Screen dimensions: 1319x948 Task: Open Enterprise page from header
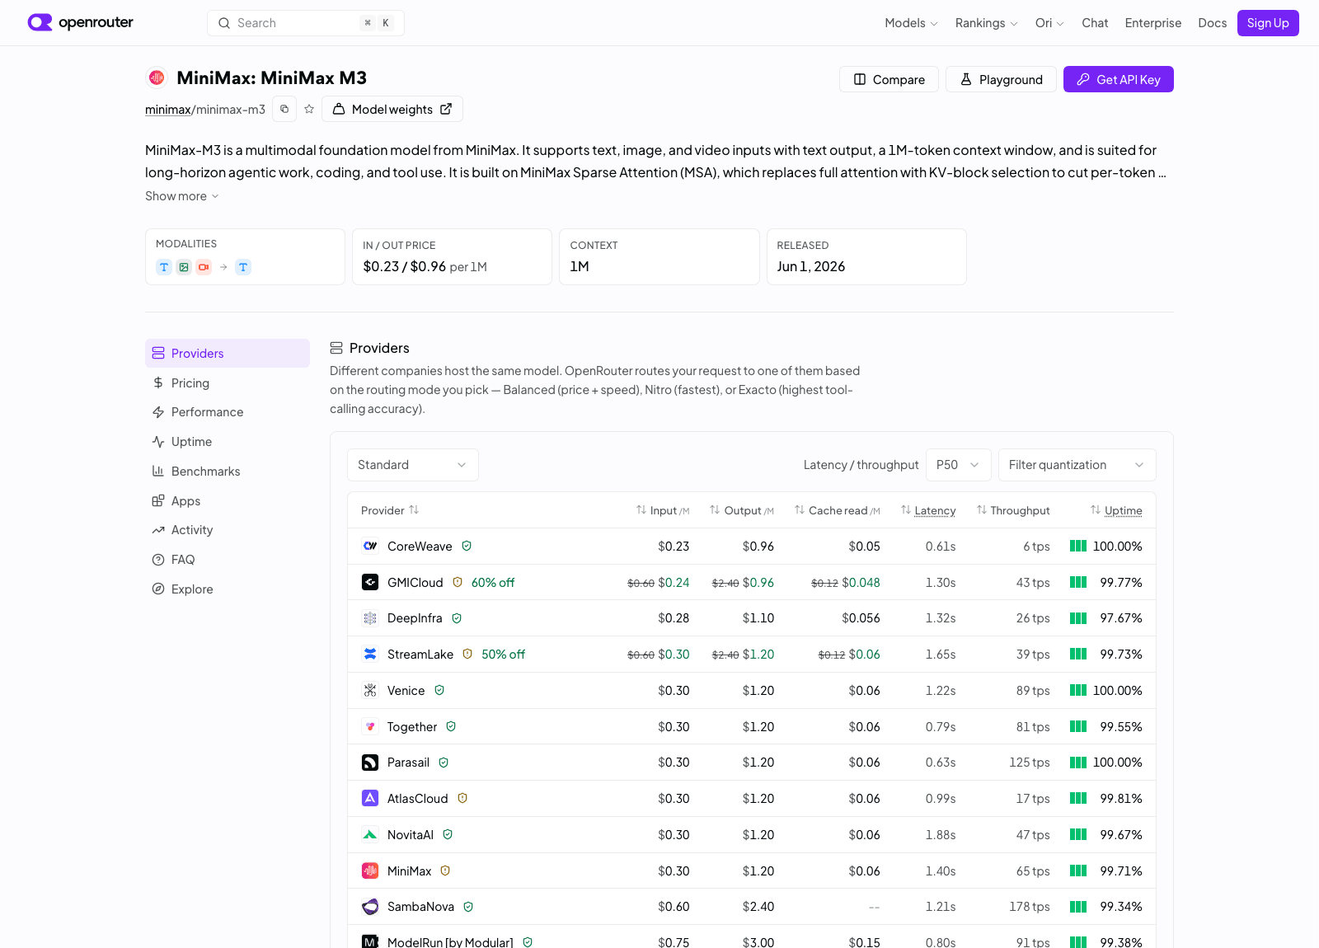click(1152, 23)
